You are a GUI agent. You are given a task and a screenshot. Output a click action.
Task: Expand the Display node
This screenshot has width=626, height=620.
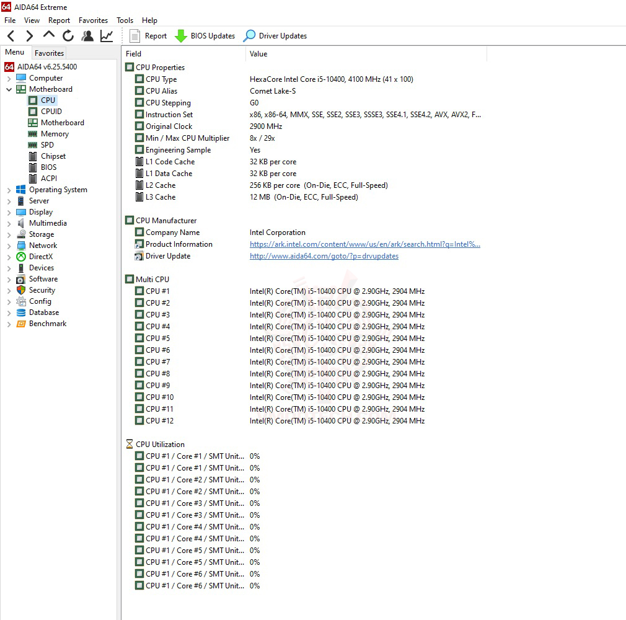click(9, 213)
